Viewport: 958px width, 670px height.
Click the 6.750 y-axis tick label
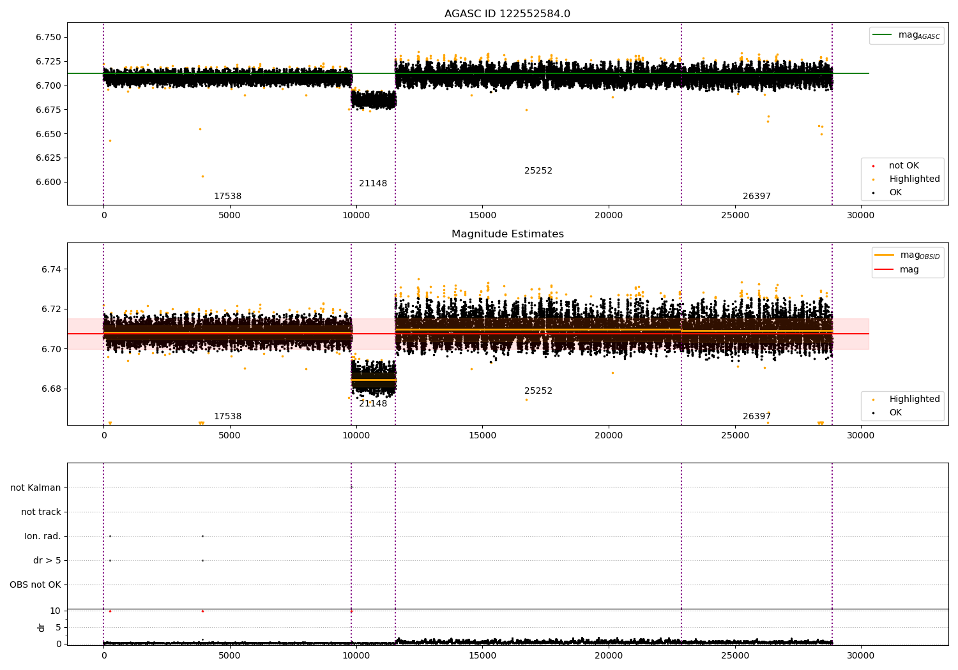point(49,38)
